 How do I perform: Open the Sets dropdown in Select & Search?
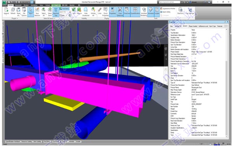[63, 15]
